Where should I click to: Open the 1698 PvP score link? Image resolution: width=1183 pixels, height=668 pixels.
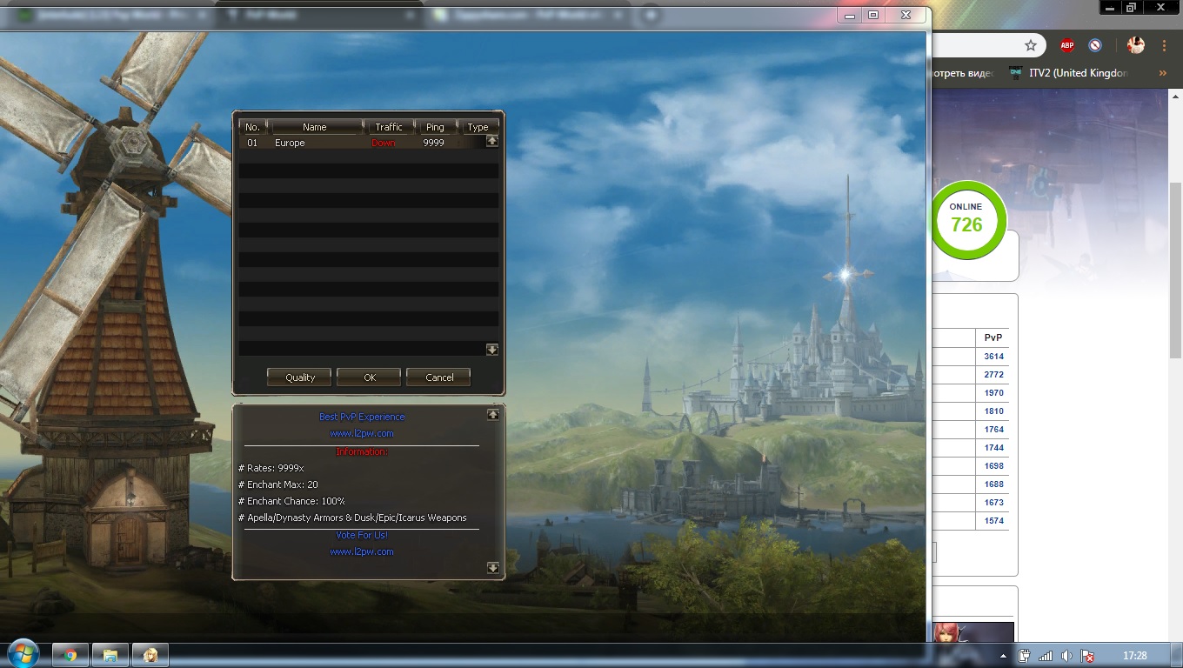pyautogui.click(x=993, y=466)
